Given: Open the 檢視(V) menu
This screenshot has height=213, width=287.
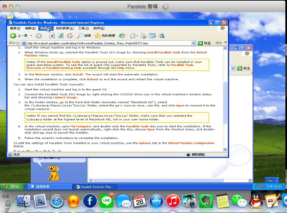Looking at the screenshot, I should tap(46, 28).
